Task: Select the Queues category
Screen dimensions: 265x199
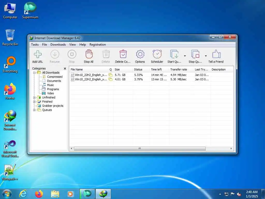Action: coord(47,110)
